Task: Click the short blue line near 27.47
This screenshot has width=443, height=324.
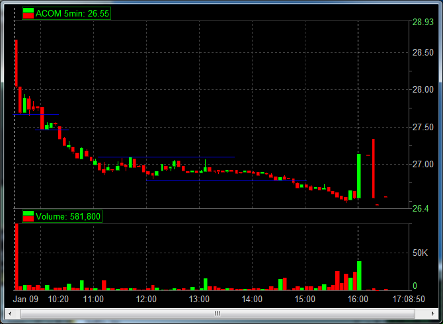Action: tap(52, 130)
